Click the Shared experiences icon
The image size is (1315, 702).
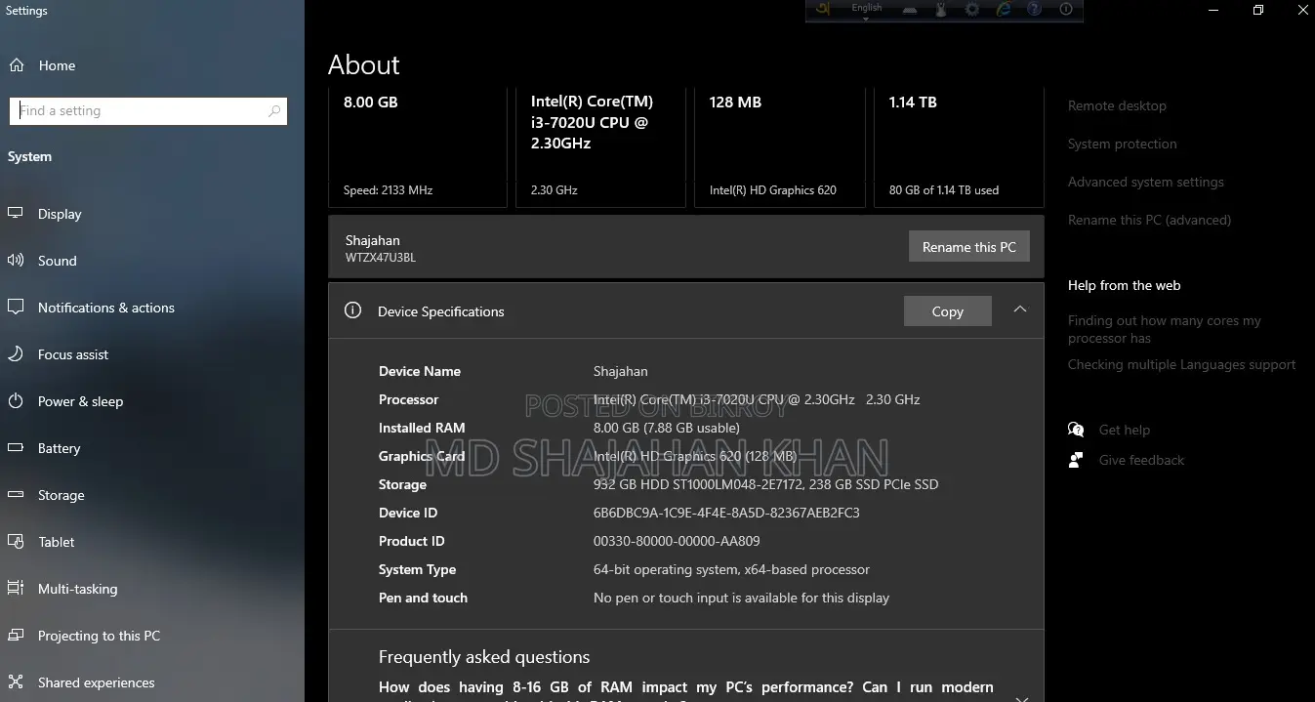(x=16, y=682)
